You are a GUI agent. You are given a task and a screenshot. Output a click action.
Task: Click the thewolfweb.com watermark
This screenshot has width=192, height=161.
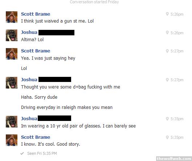pyautogui.click(x=174, y=158)
